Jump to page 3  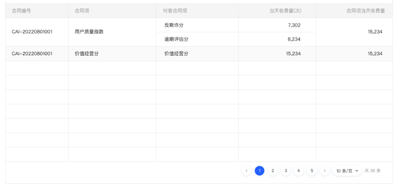[286, 171]
